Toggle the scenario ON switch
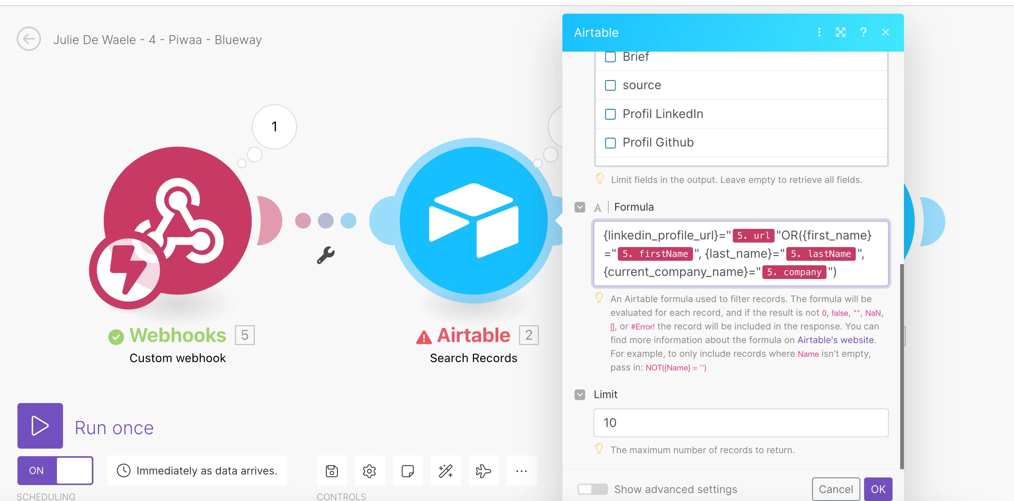This screenshot has height=501, width=1014. click(x=55, y=470)
